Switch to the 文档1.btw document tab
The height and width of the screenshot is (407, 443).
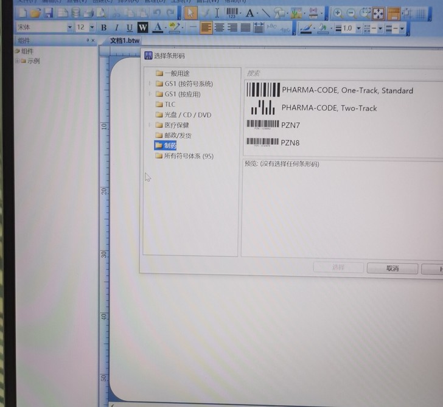124,41
